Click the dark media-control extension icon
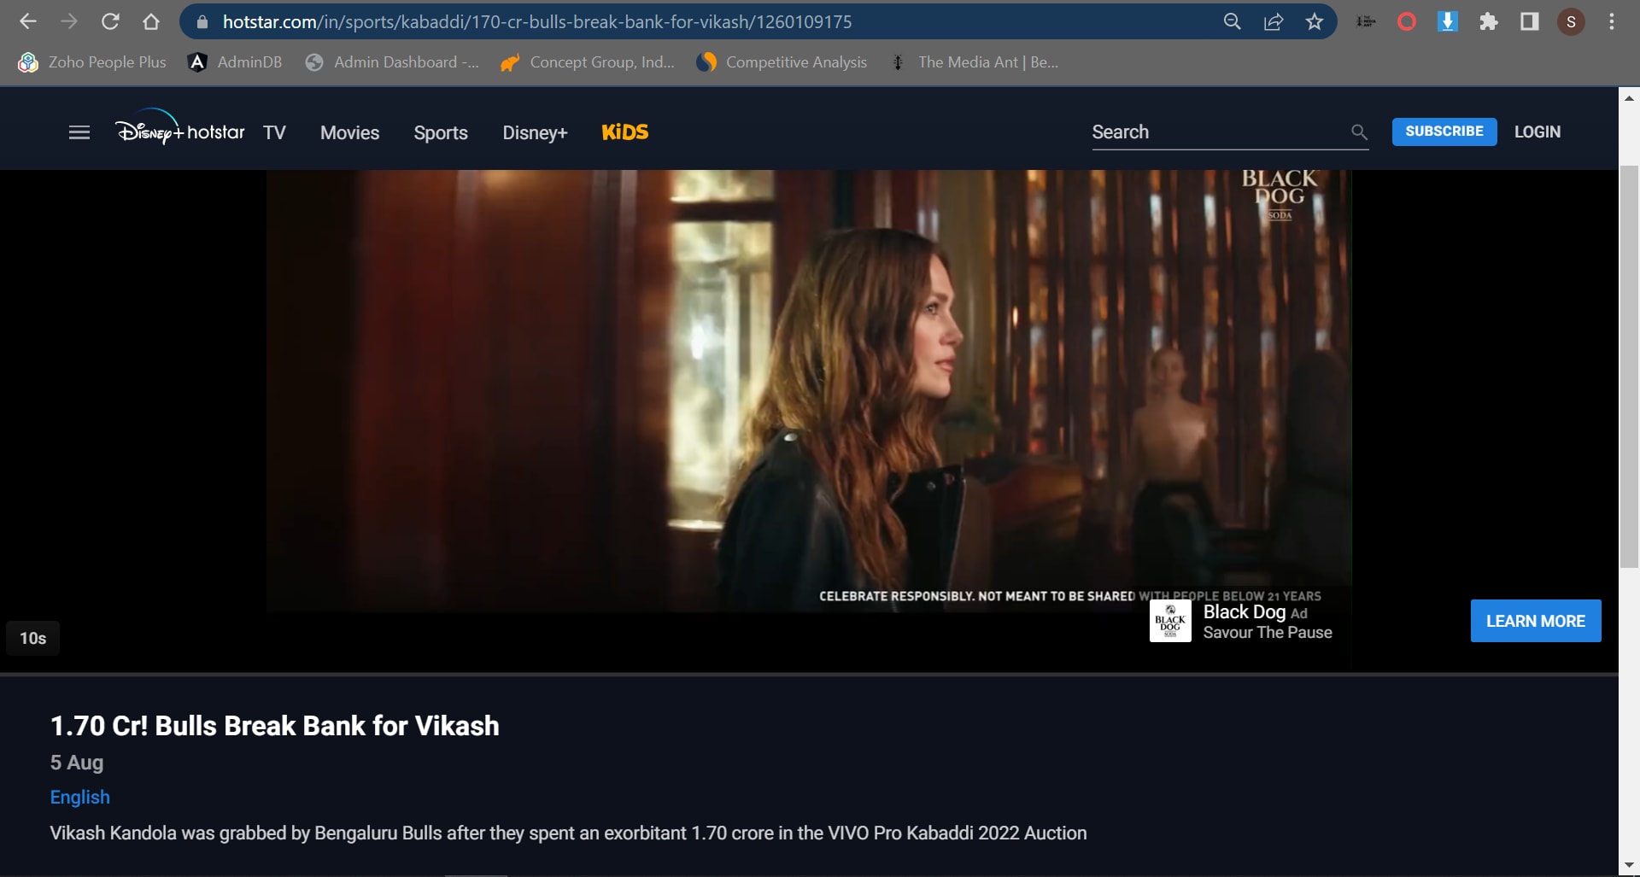Image resolution: width=1640 pixels, height=877 pixels. click(x=1366, y=21)
